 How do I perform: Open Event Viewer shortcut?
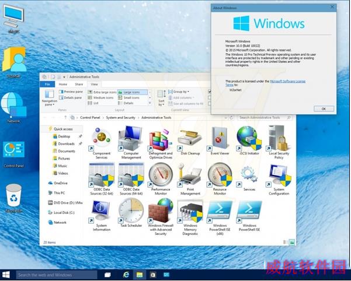click(x=220, y=140)
